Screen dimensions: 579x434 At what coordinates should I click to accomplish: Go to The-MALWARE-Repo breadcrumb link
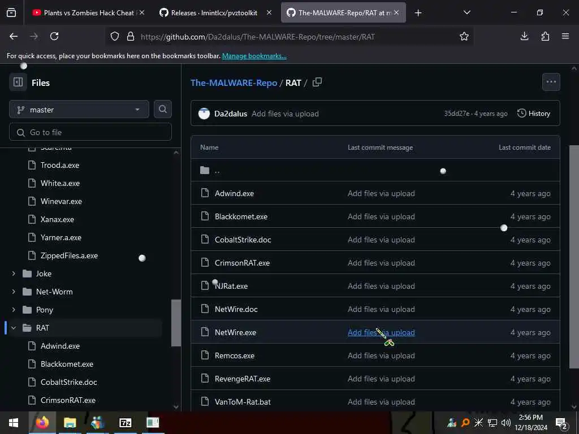(x=234, y=83)
